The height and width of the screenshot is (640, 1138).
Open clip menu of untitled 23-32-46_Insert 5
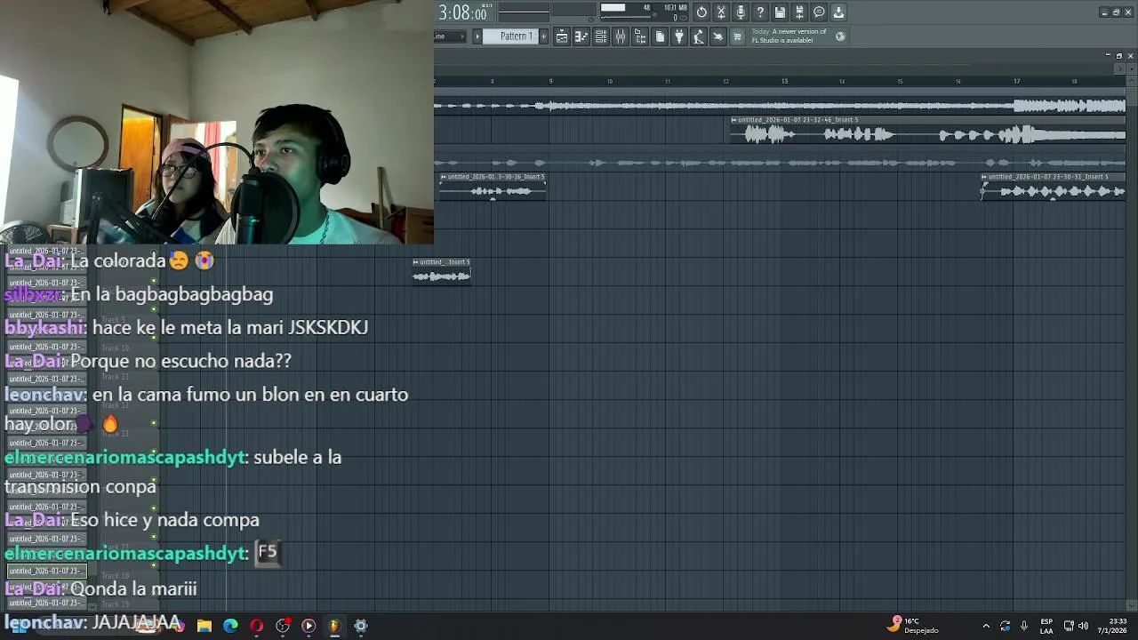[x=734, y=120]
